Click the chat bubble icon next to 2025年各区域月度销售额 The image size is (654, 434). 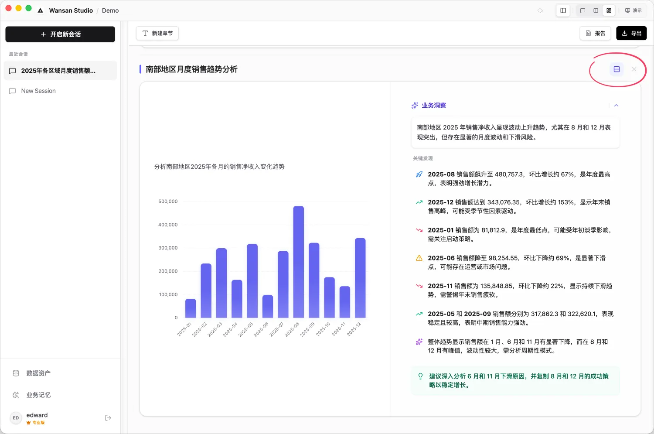(12, 71)
